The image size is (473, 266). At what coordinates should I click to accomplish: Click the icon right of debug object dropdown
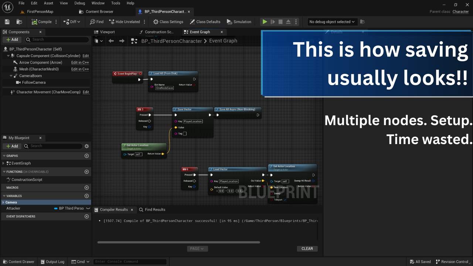pyautogui.click(x=362, y=22)
